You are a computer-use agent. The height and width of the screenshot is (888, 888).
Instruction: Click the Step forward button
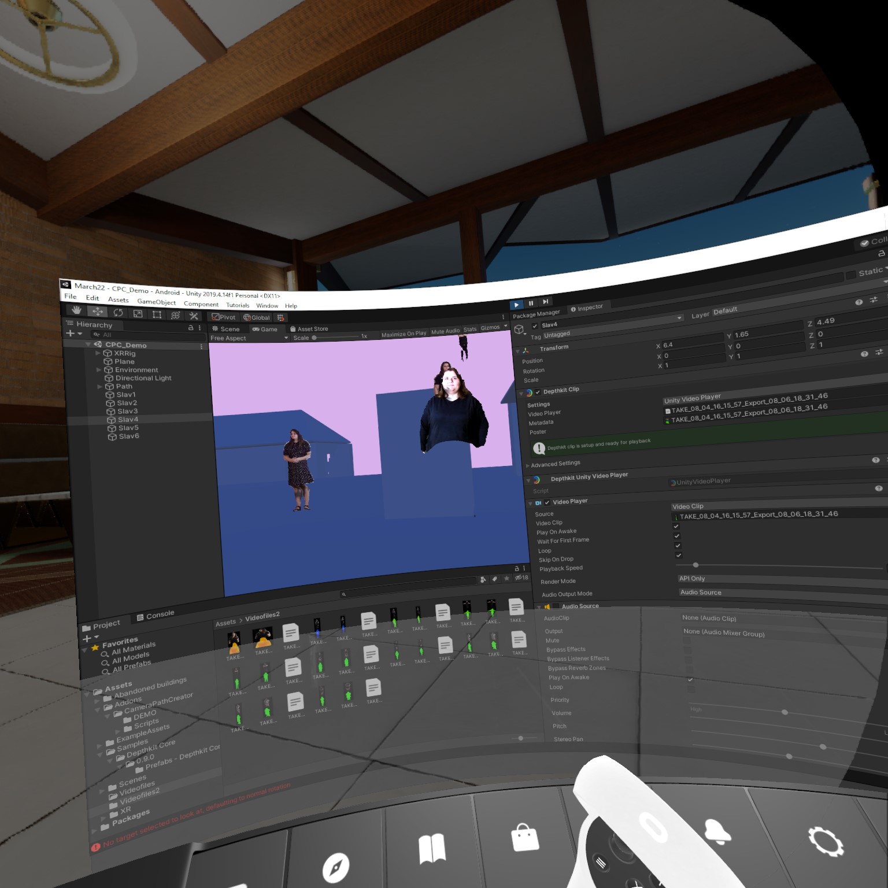(545, 301)
